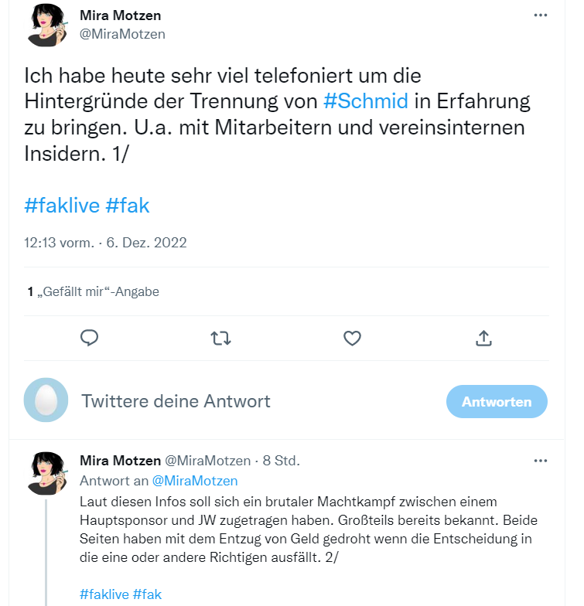Click 'Antwort an @MiraMotzen' mention link
This screenshot has width=584, height=606.
[x=194, y=481]
